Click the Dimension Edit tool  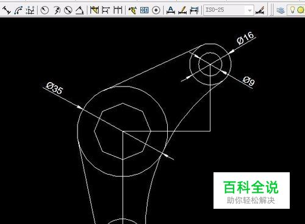tap(171, 10)
